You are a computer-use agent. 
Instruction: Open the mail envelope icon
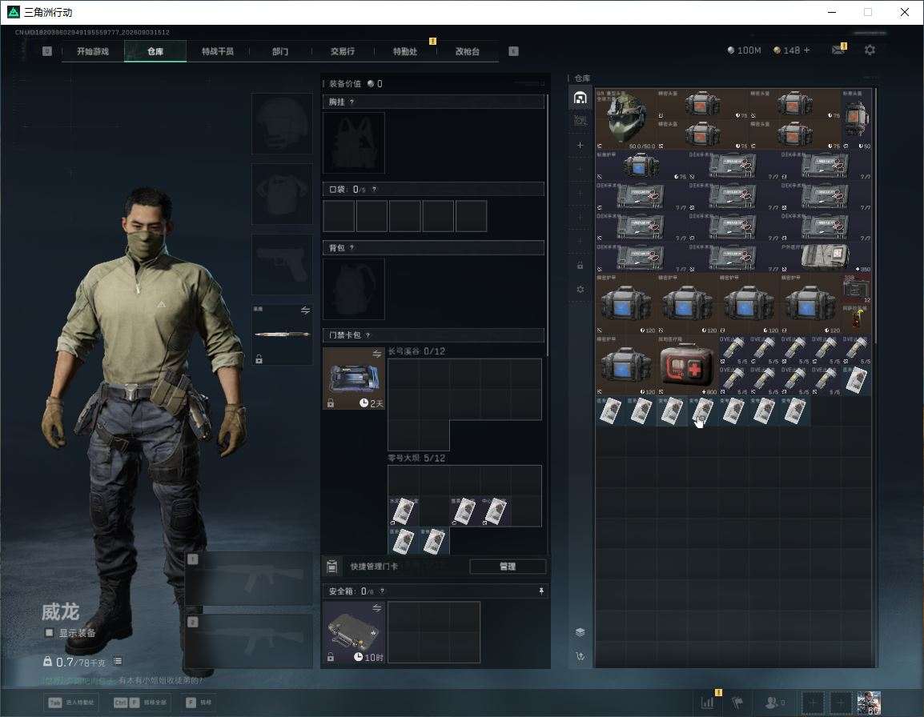tap(838, 50)
